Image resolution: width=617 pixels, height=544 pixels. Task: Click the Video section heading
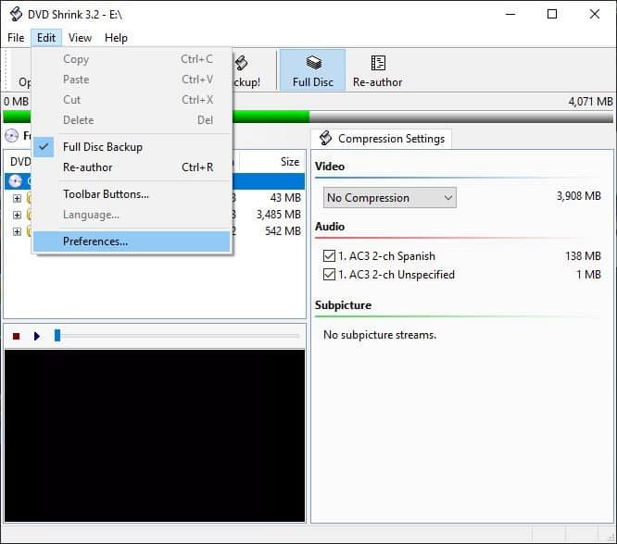[x=330, y=167]
